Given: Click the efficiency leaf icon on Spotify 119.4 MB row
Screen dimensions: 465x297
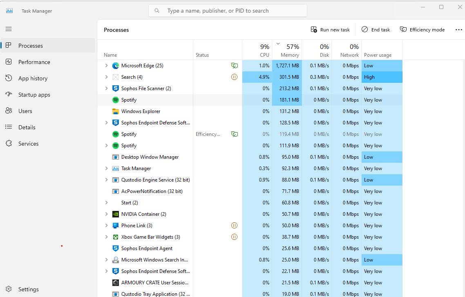Looking at the screenshot, I should 234,134.
